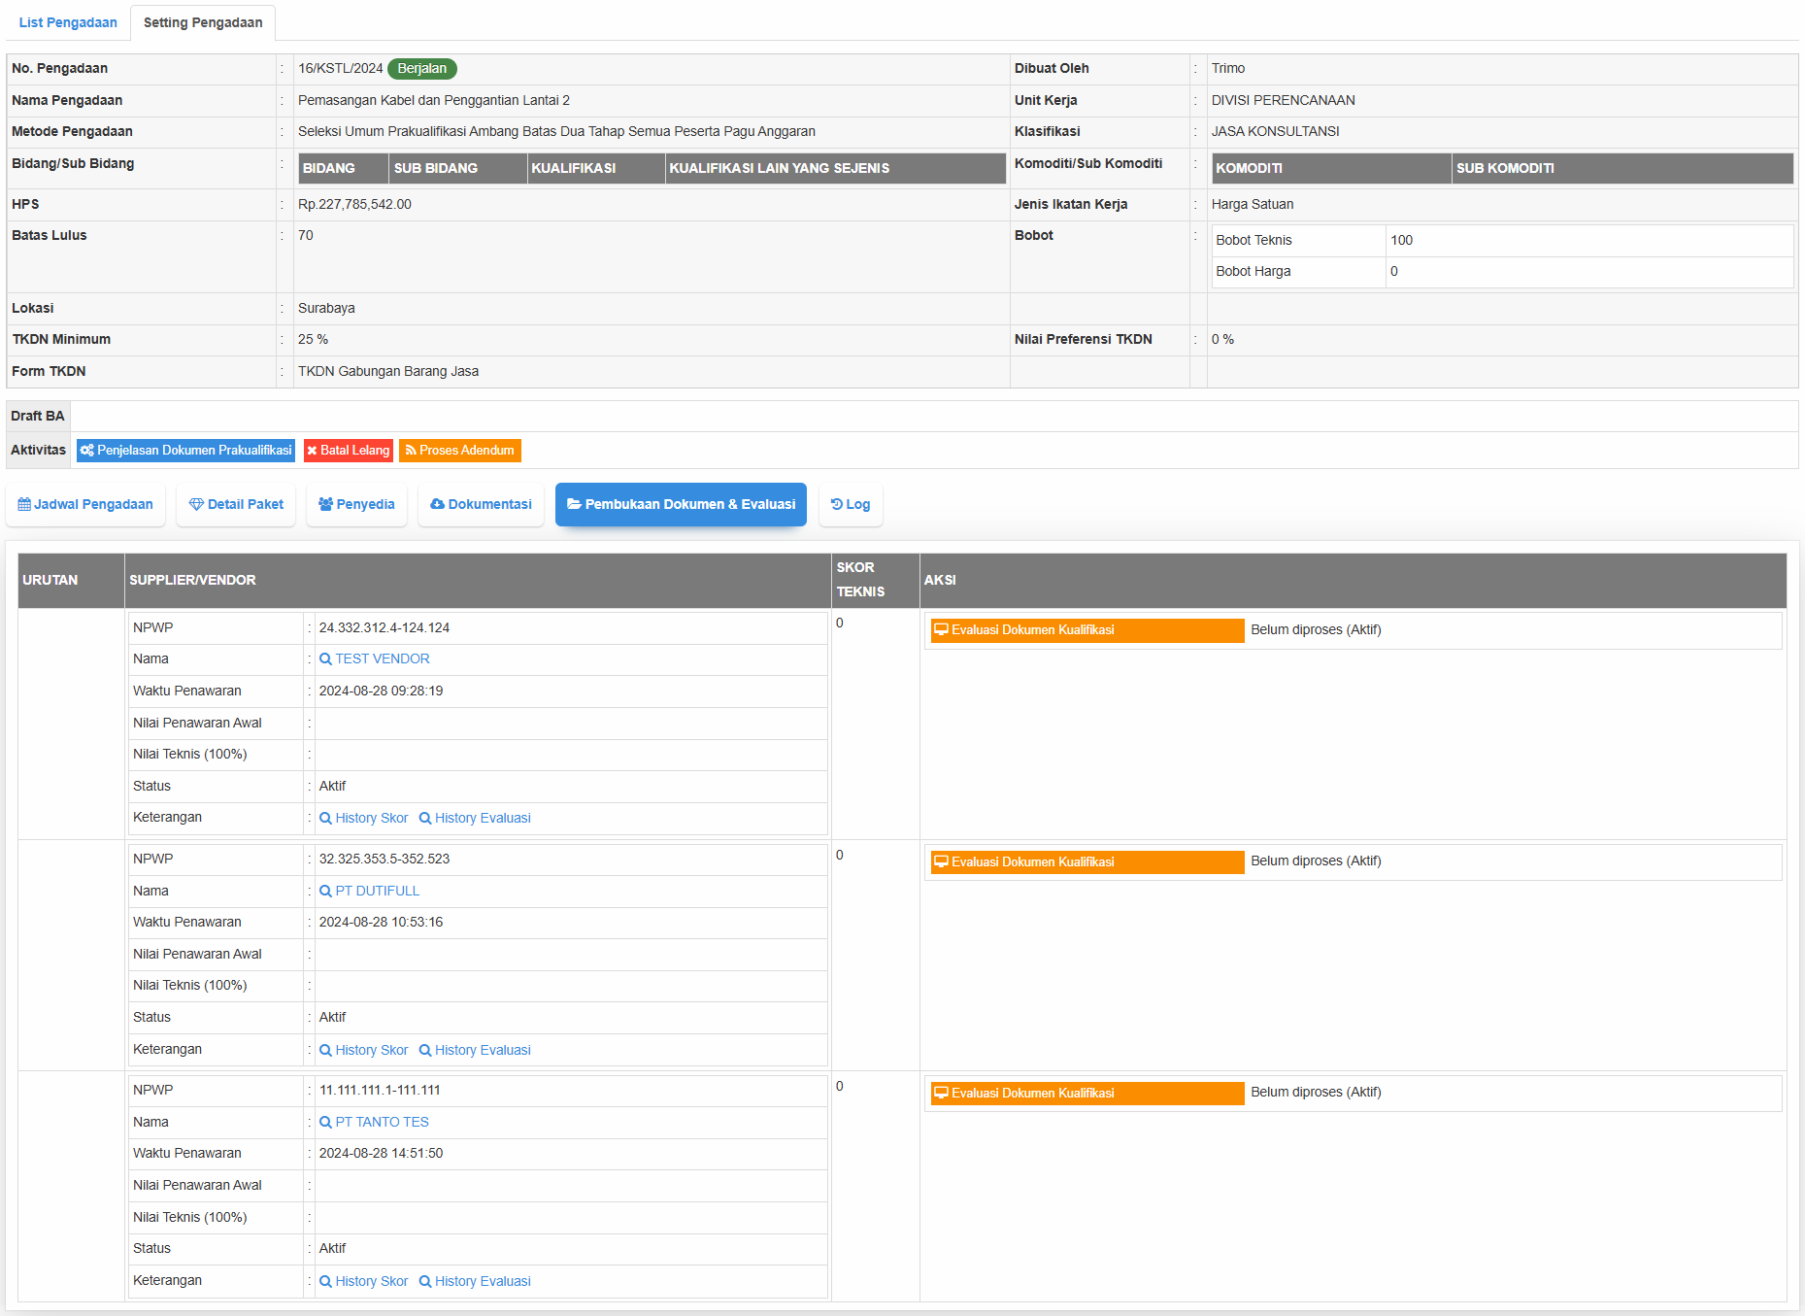Open the Jadwal Pengadaan section
Viewport: 1805px width, 1316px height.
pos(85,505)
